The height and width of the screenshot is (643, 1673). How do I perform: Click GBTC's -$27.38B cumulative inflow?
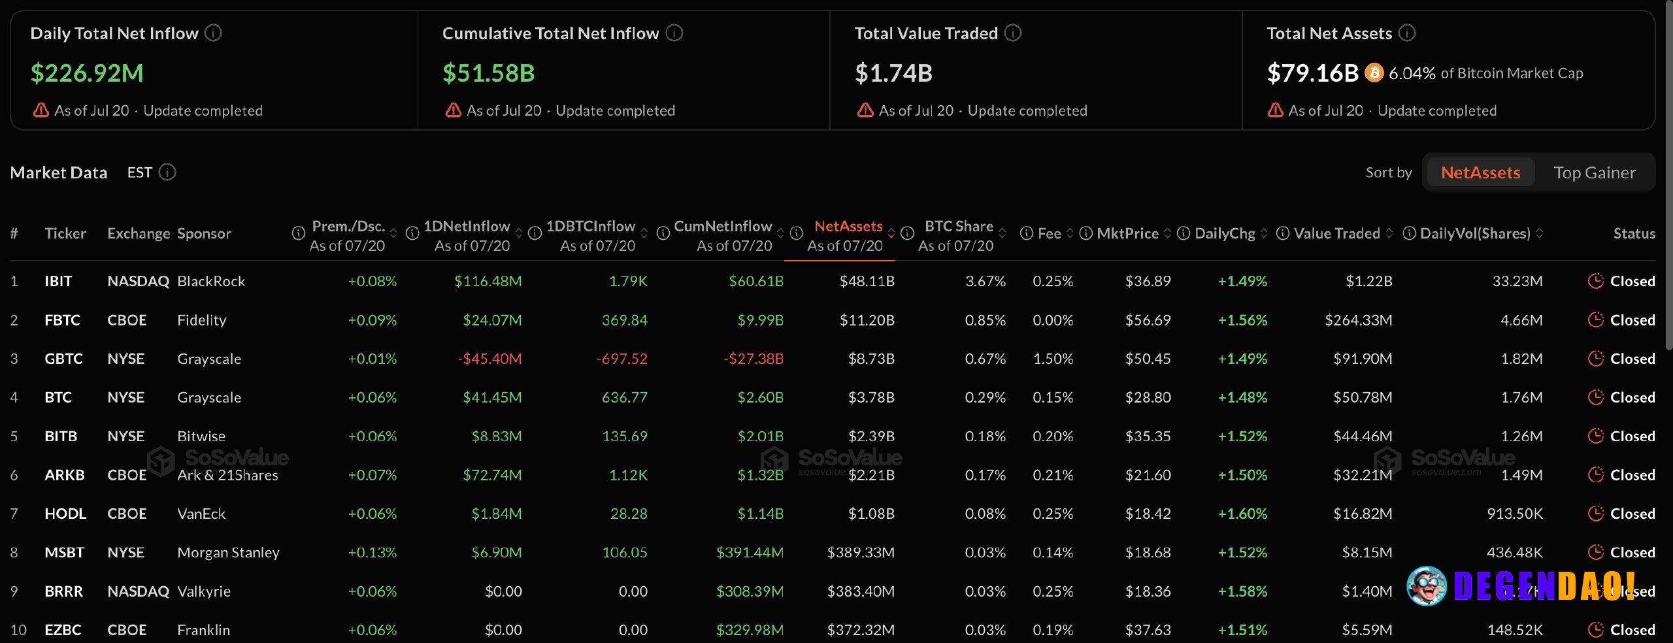point(753,359)
